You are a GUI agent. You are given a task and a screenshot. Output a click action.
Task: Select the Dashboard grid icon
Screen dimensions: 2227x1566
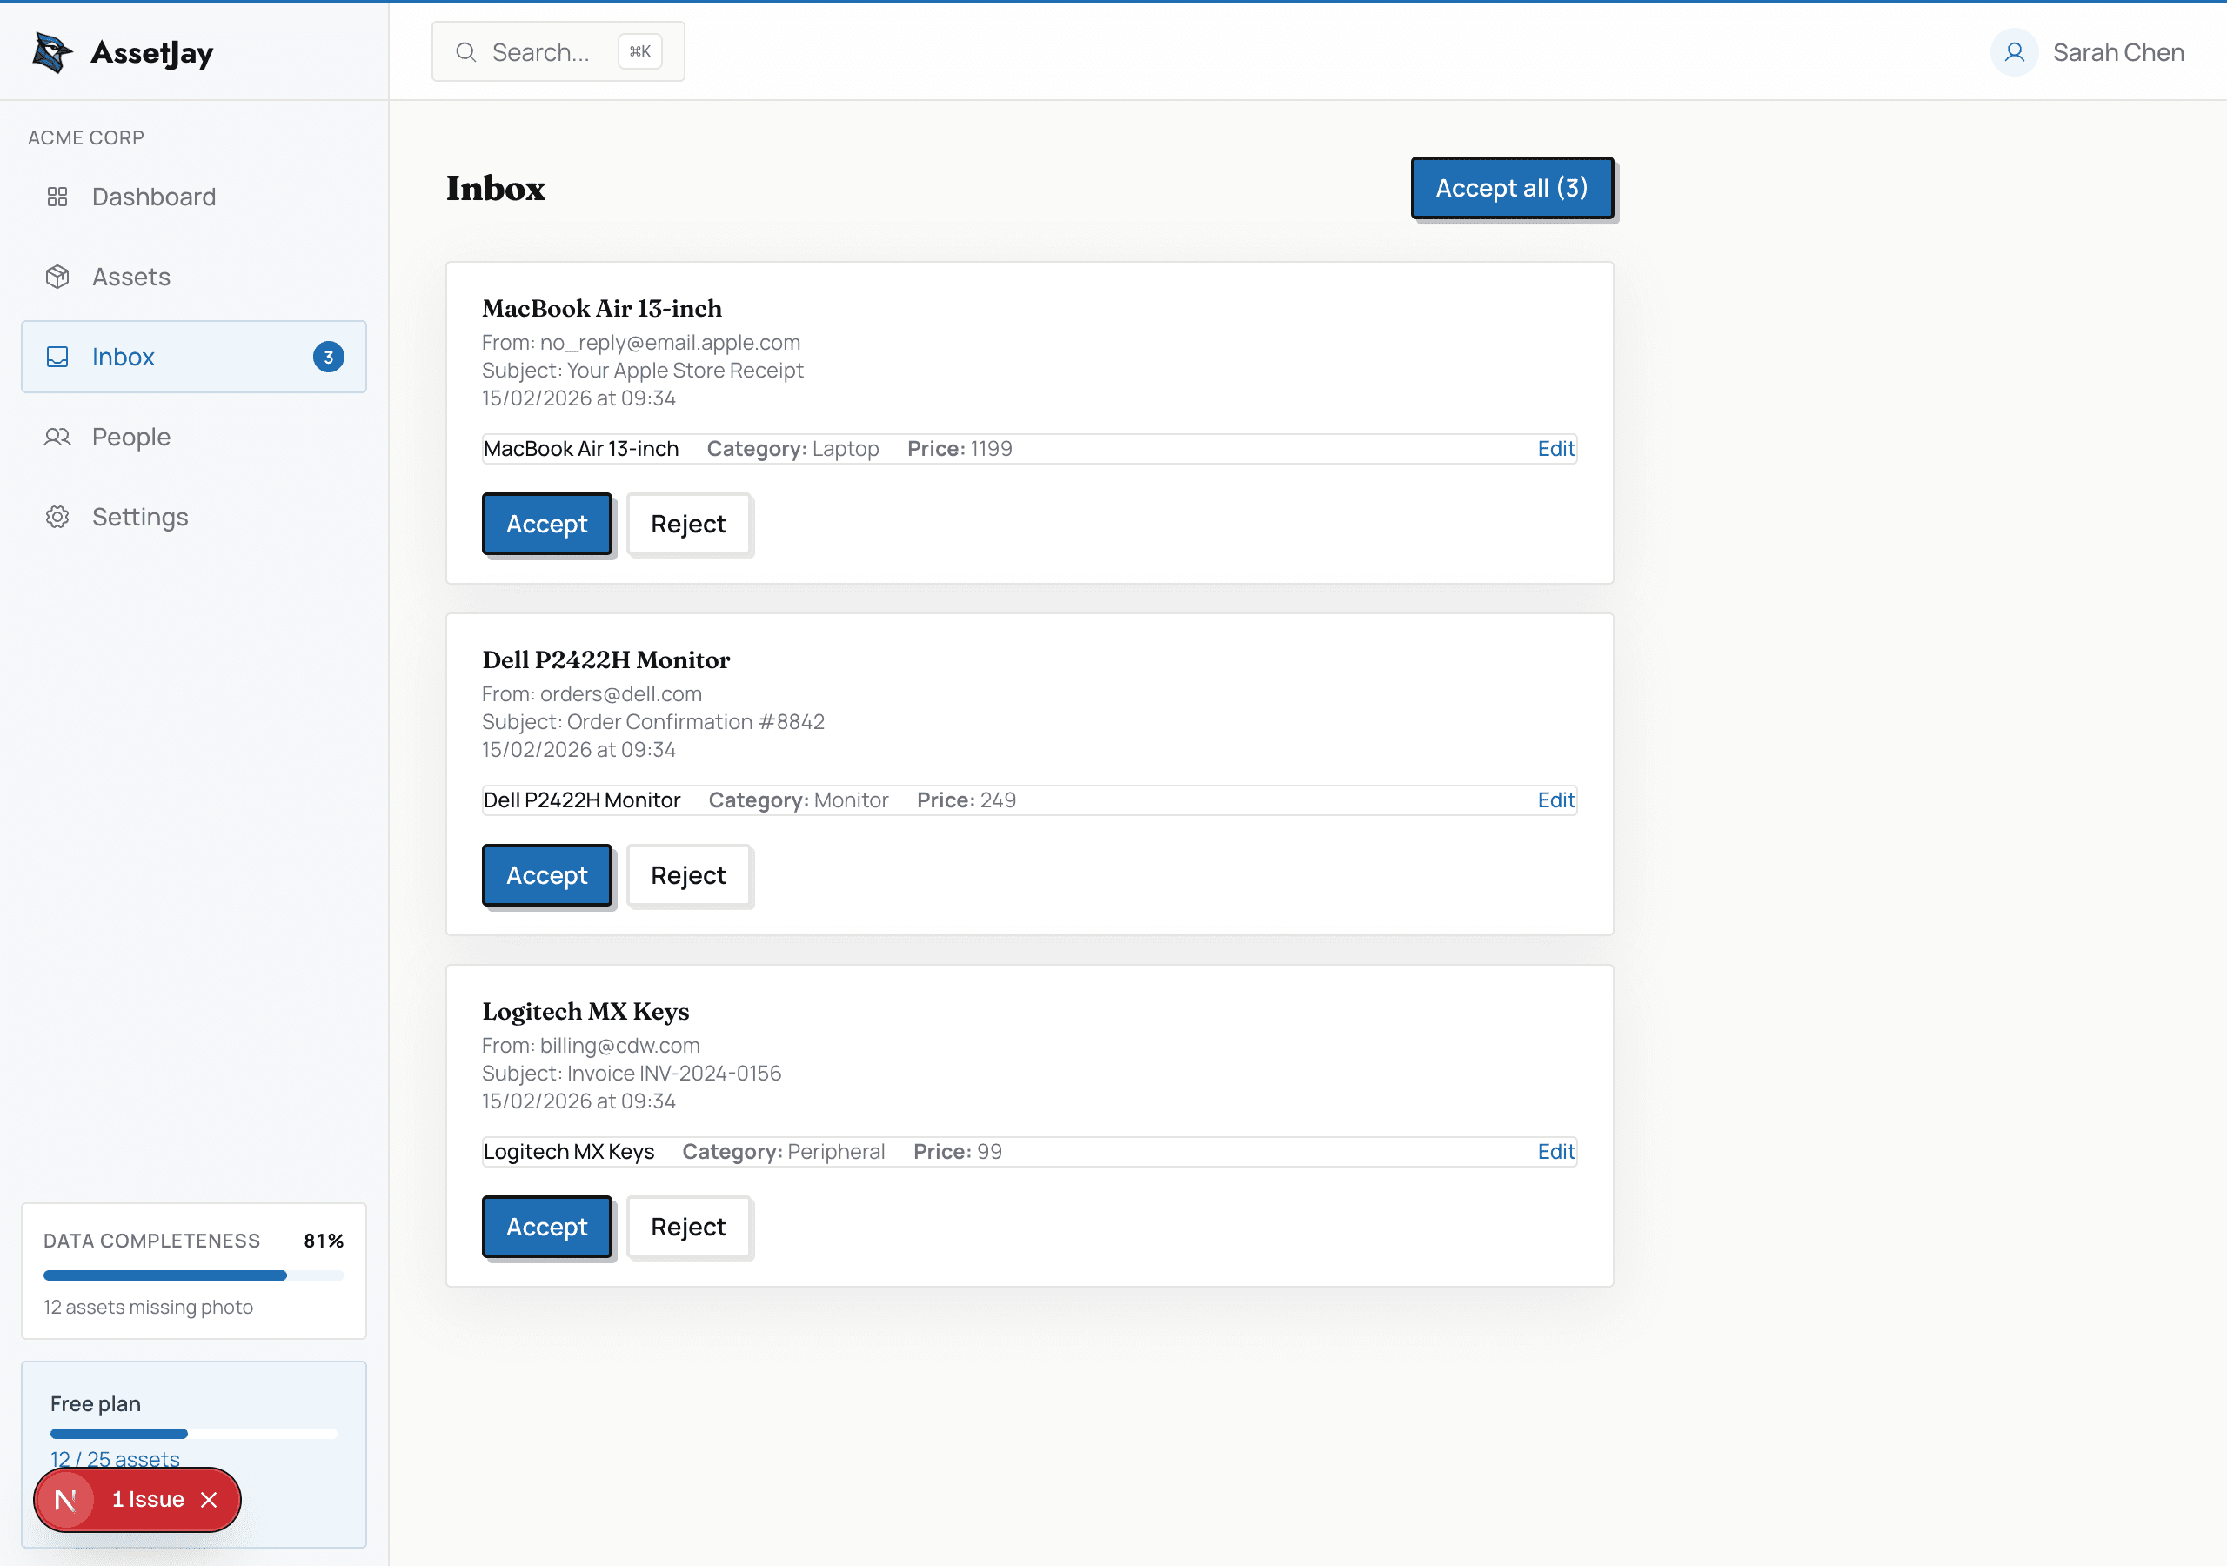coord(57,196)
